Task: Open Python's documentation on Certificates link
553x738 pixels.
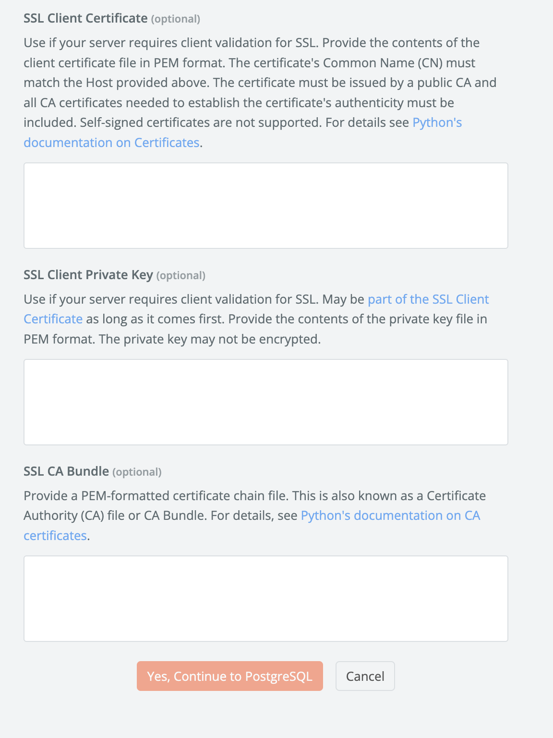Action: pos(111,143)
